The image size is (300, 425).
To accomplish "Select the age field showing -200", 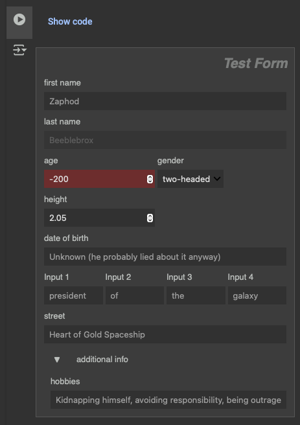I will click(x=99, y=179).
